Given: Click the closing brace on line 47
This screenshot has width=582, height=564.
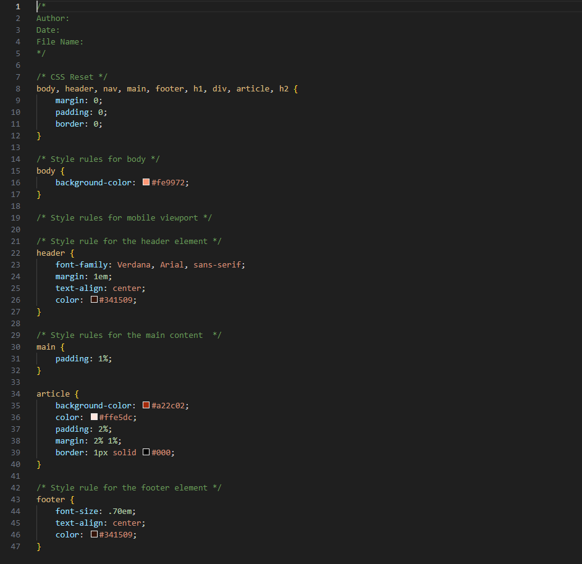Looking at the screenshot, I should [38, 546].
